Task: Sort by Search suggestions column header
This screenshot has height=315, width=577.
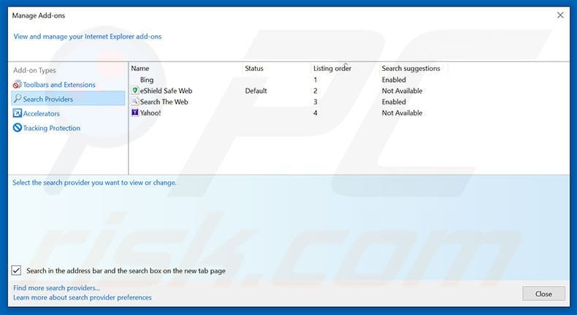Action: pyautogui.click(x=410, y=69)
